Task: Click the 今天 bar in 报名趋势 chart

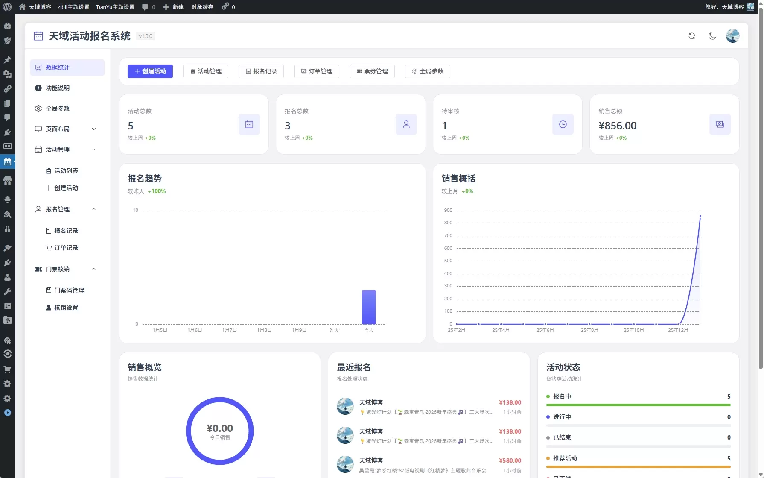Action: [x=369, y=307]
